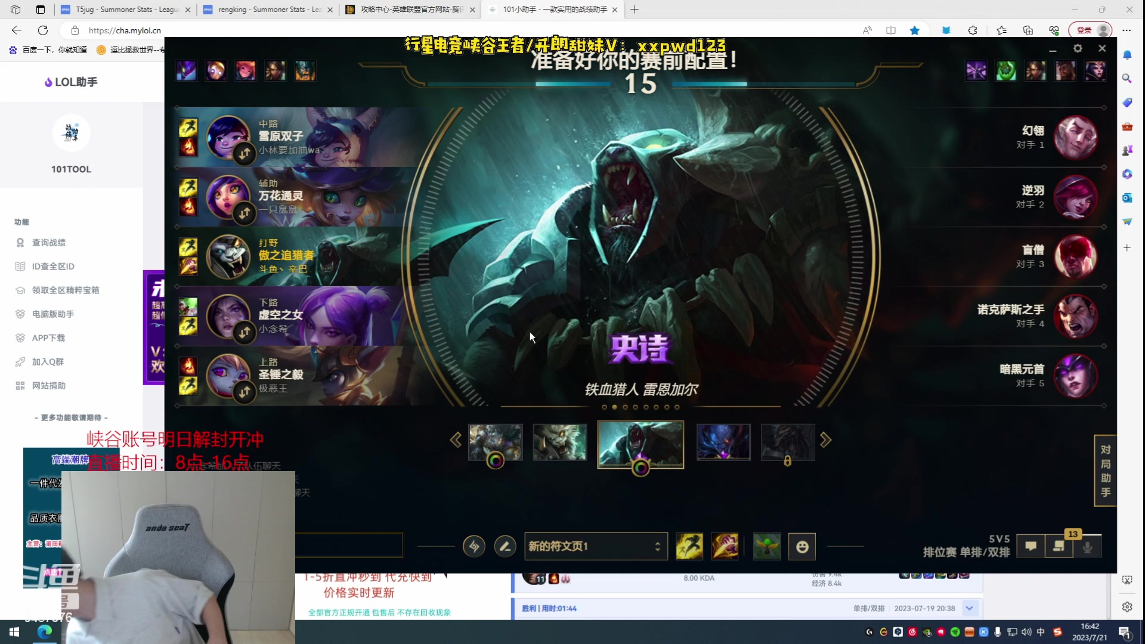Screen dimensions: 1145x644
Task: Select the Smite summoner spell slot
Action: click(x=725, y=546)
